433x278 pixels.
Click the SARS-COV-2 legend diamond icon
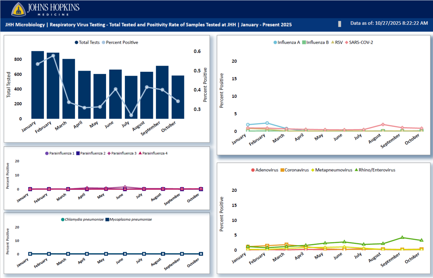[x=346, y=42]
